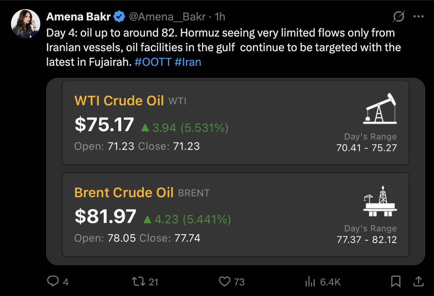
Task: Click the Brent offshore rig icon
Action: (380, 200)
